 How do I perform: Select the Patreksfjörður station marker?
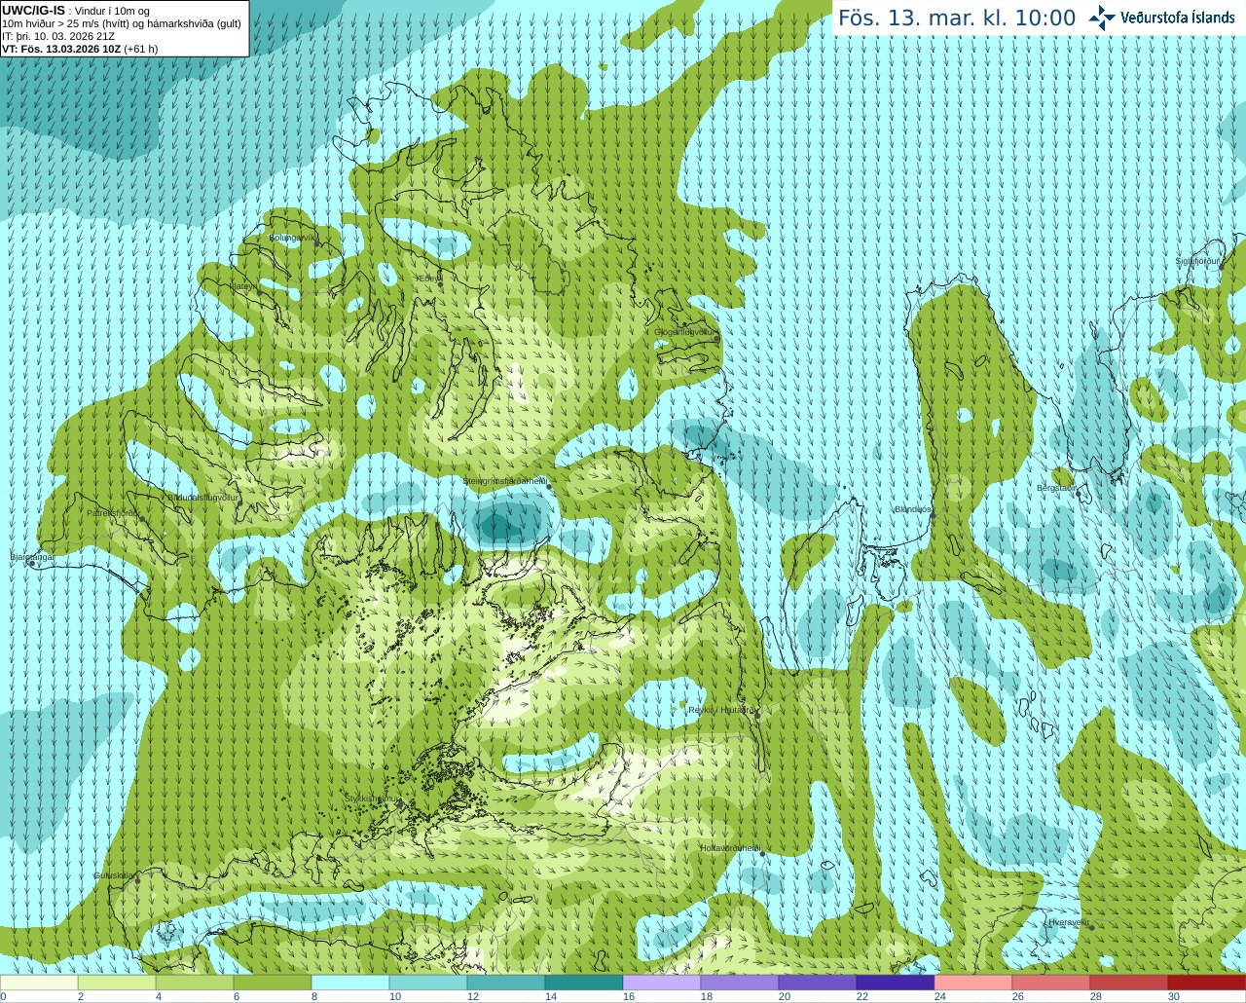142,518
